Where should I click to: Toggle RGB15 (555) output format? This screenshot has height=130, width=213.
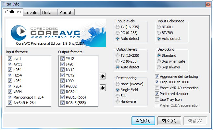(62, 102)
